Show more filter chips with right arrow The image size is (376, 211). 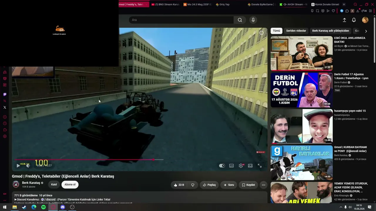click(x=366, y=31)
